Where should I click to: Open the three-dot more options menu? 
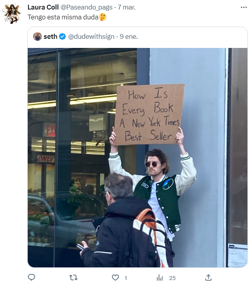click(244, 8)
